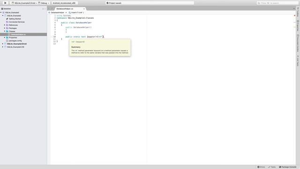Click the Summary heading in the tooltip
This screenshot has height=169, width=300.
tap(76, 47)
